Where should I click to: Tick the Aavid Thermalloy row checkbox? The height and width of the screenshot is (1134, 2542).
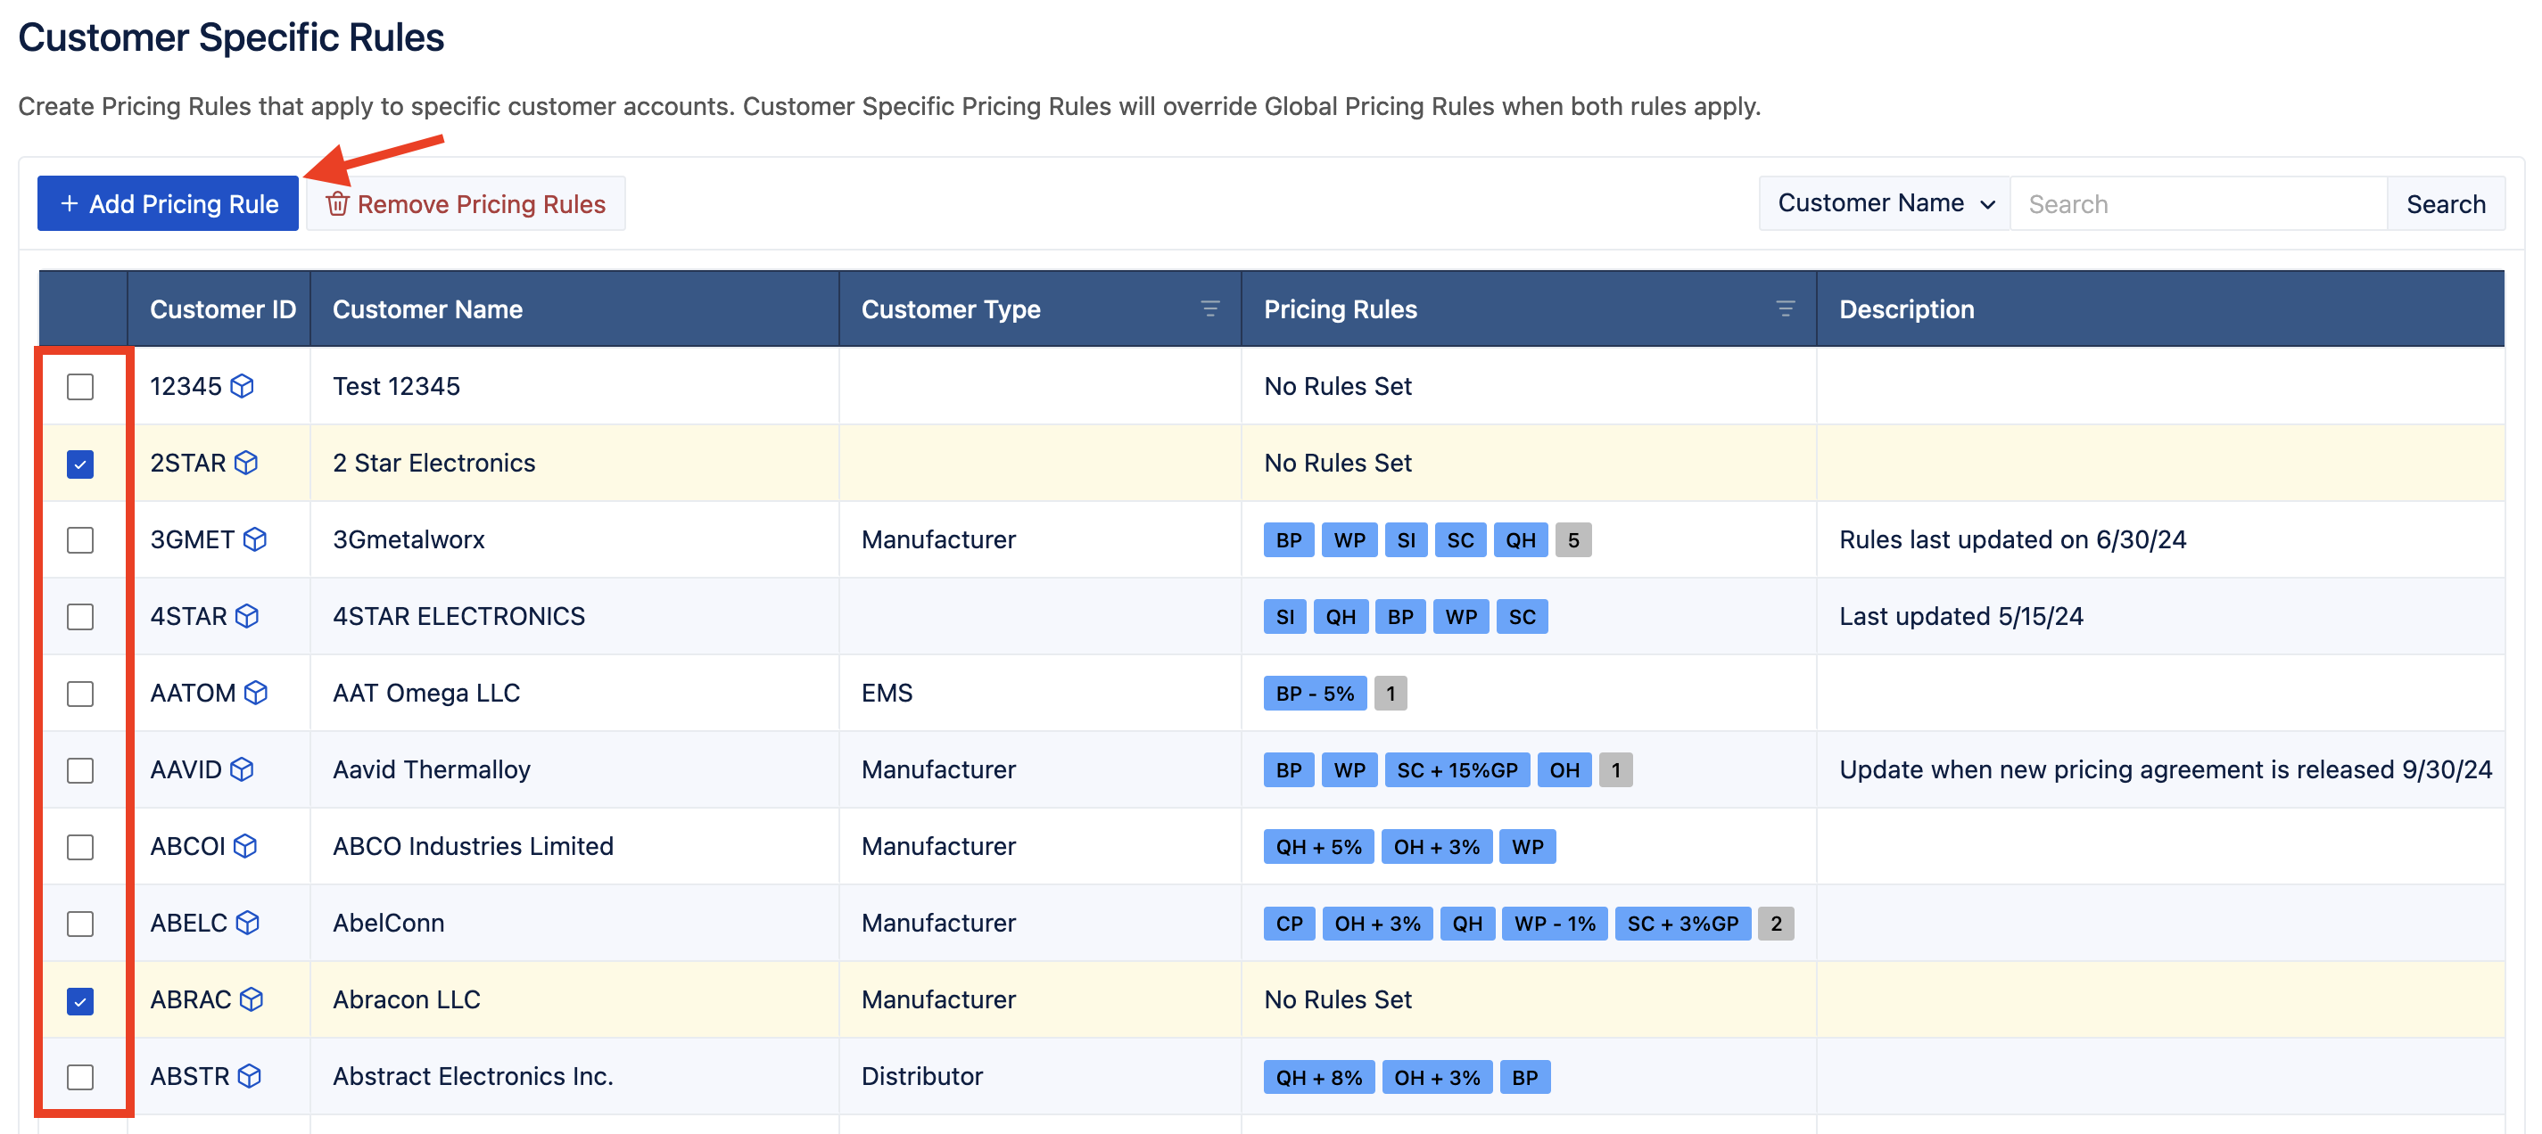(x=81, y=770)
